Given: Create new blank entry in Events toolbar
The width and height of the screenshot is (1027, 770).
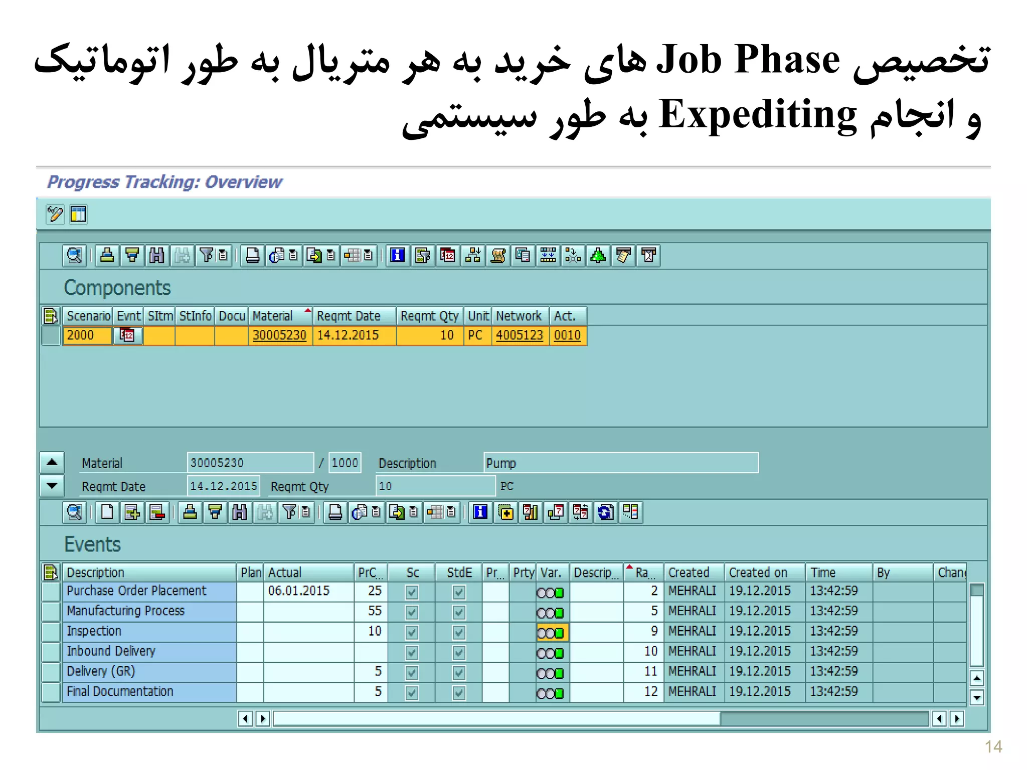Looking at the screenshot, I should pyautogui.click(x=107, y=512).
